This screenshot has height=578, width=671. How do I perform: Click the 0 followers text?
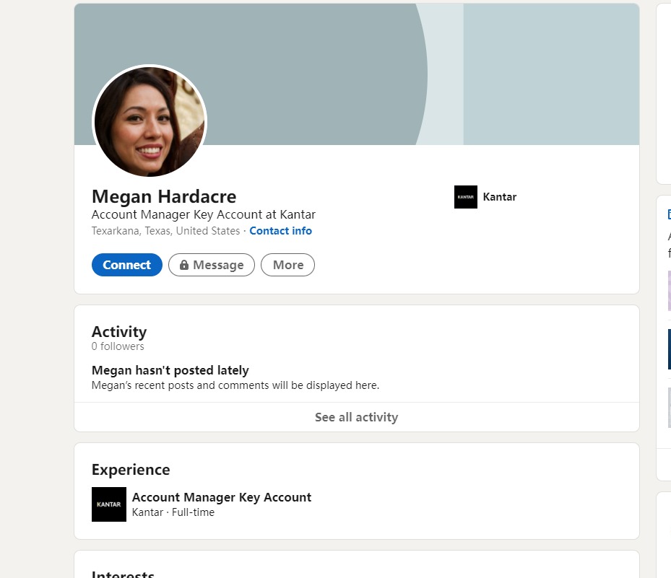pos(118,346)
